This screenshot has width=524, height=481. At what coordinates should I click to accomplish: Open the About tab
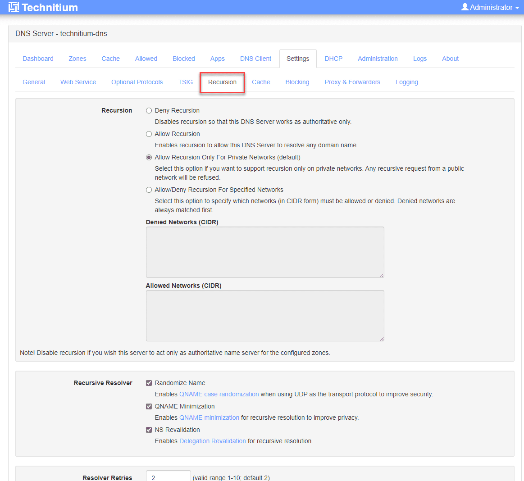click(x=450, y=59)
